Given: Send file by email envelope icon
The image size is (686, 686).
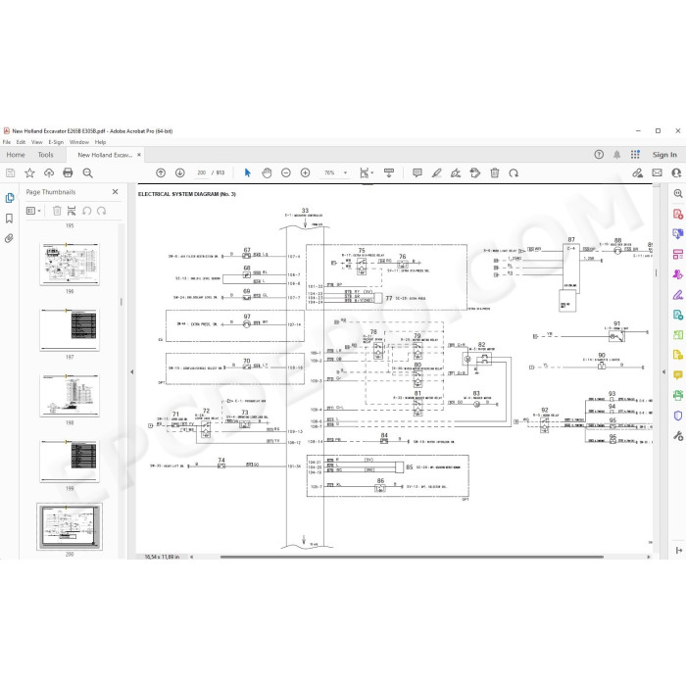Looking at the screenshot, I should pos(657,172).
